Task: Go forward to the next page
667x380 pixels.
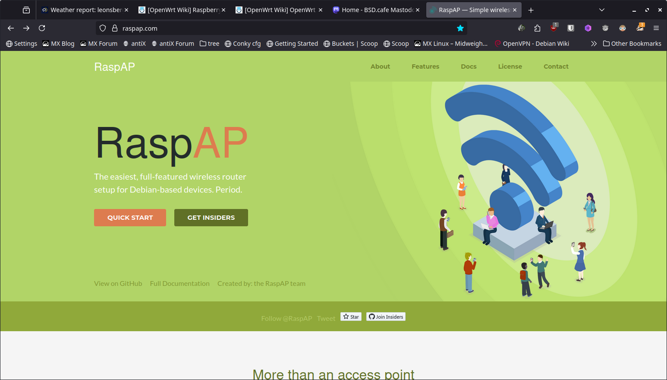Action: point(26,28)
